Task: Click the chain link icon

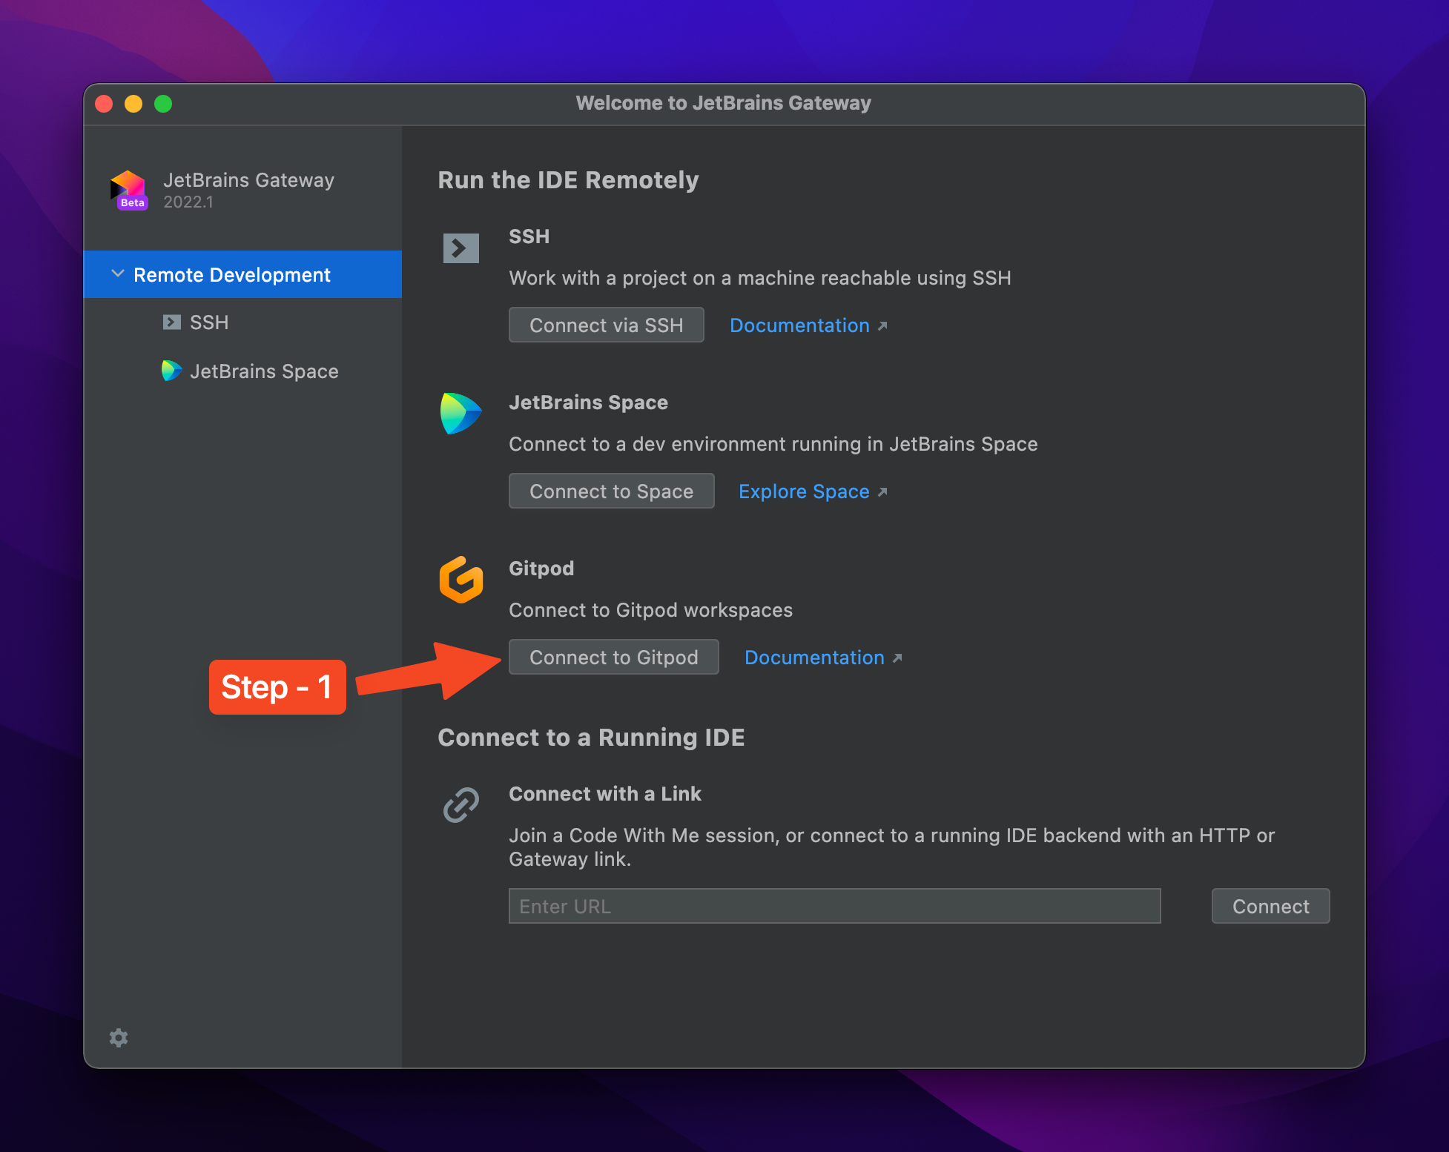Action: 461,805
